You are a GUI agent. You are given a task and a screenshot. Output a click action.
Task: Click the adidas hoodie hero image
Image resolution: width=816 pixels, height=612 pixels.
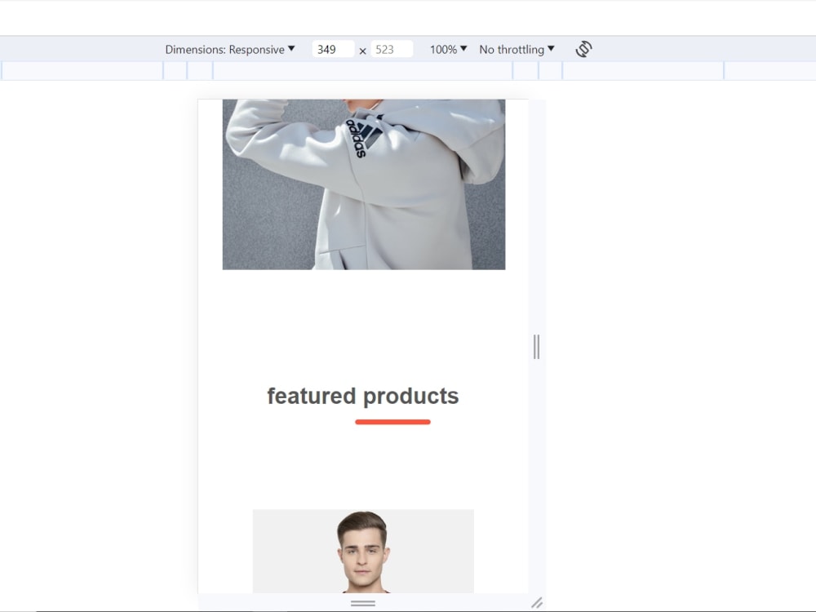click(x=363, y=184)
